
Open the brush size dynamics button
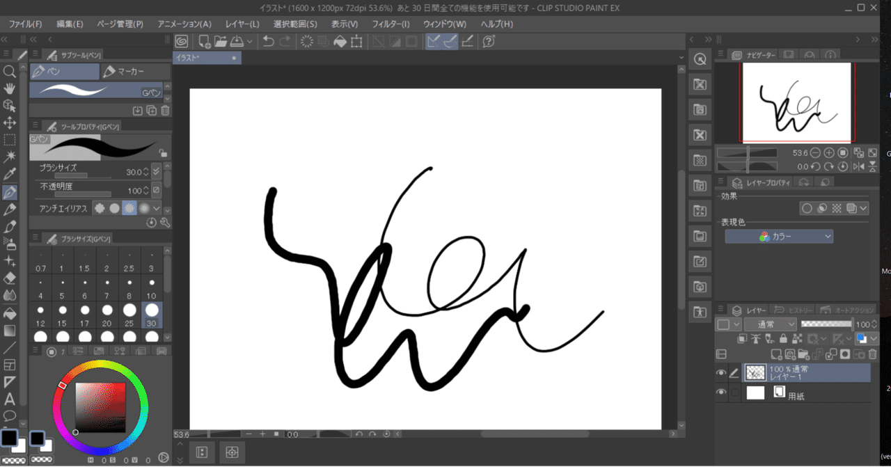(156, 171)
